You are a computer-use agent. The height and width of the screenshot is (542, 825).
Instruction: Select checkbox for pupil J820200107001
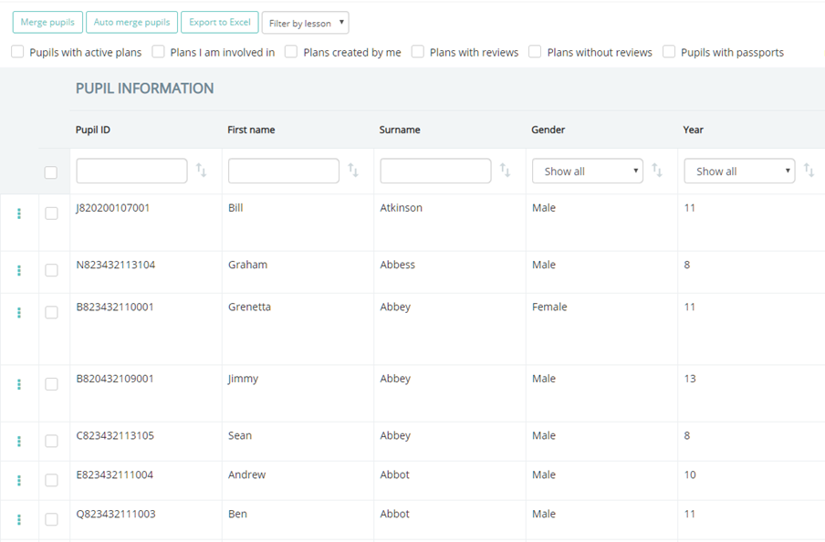pos(51,214)
